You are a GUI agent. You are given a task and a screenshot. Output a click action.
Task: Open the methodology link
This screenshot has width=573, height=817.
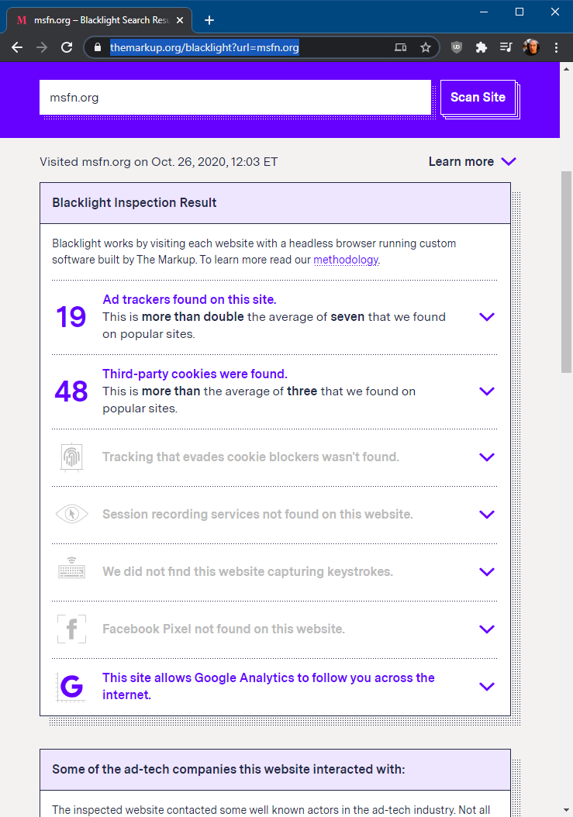345,260
